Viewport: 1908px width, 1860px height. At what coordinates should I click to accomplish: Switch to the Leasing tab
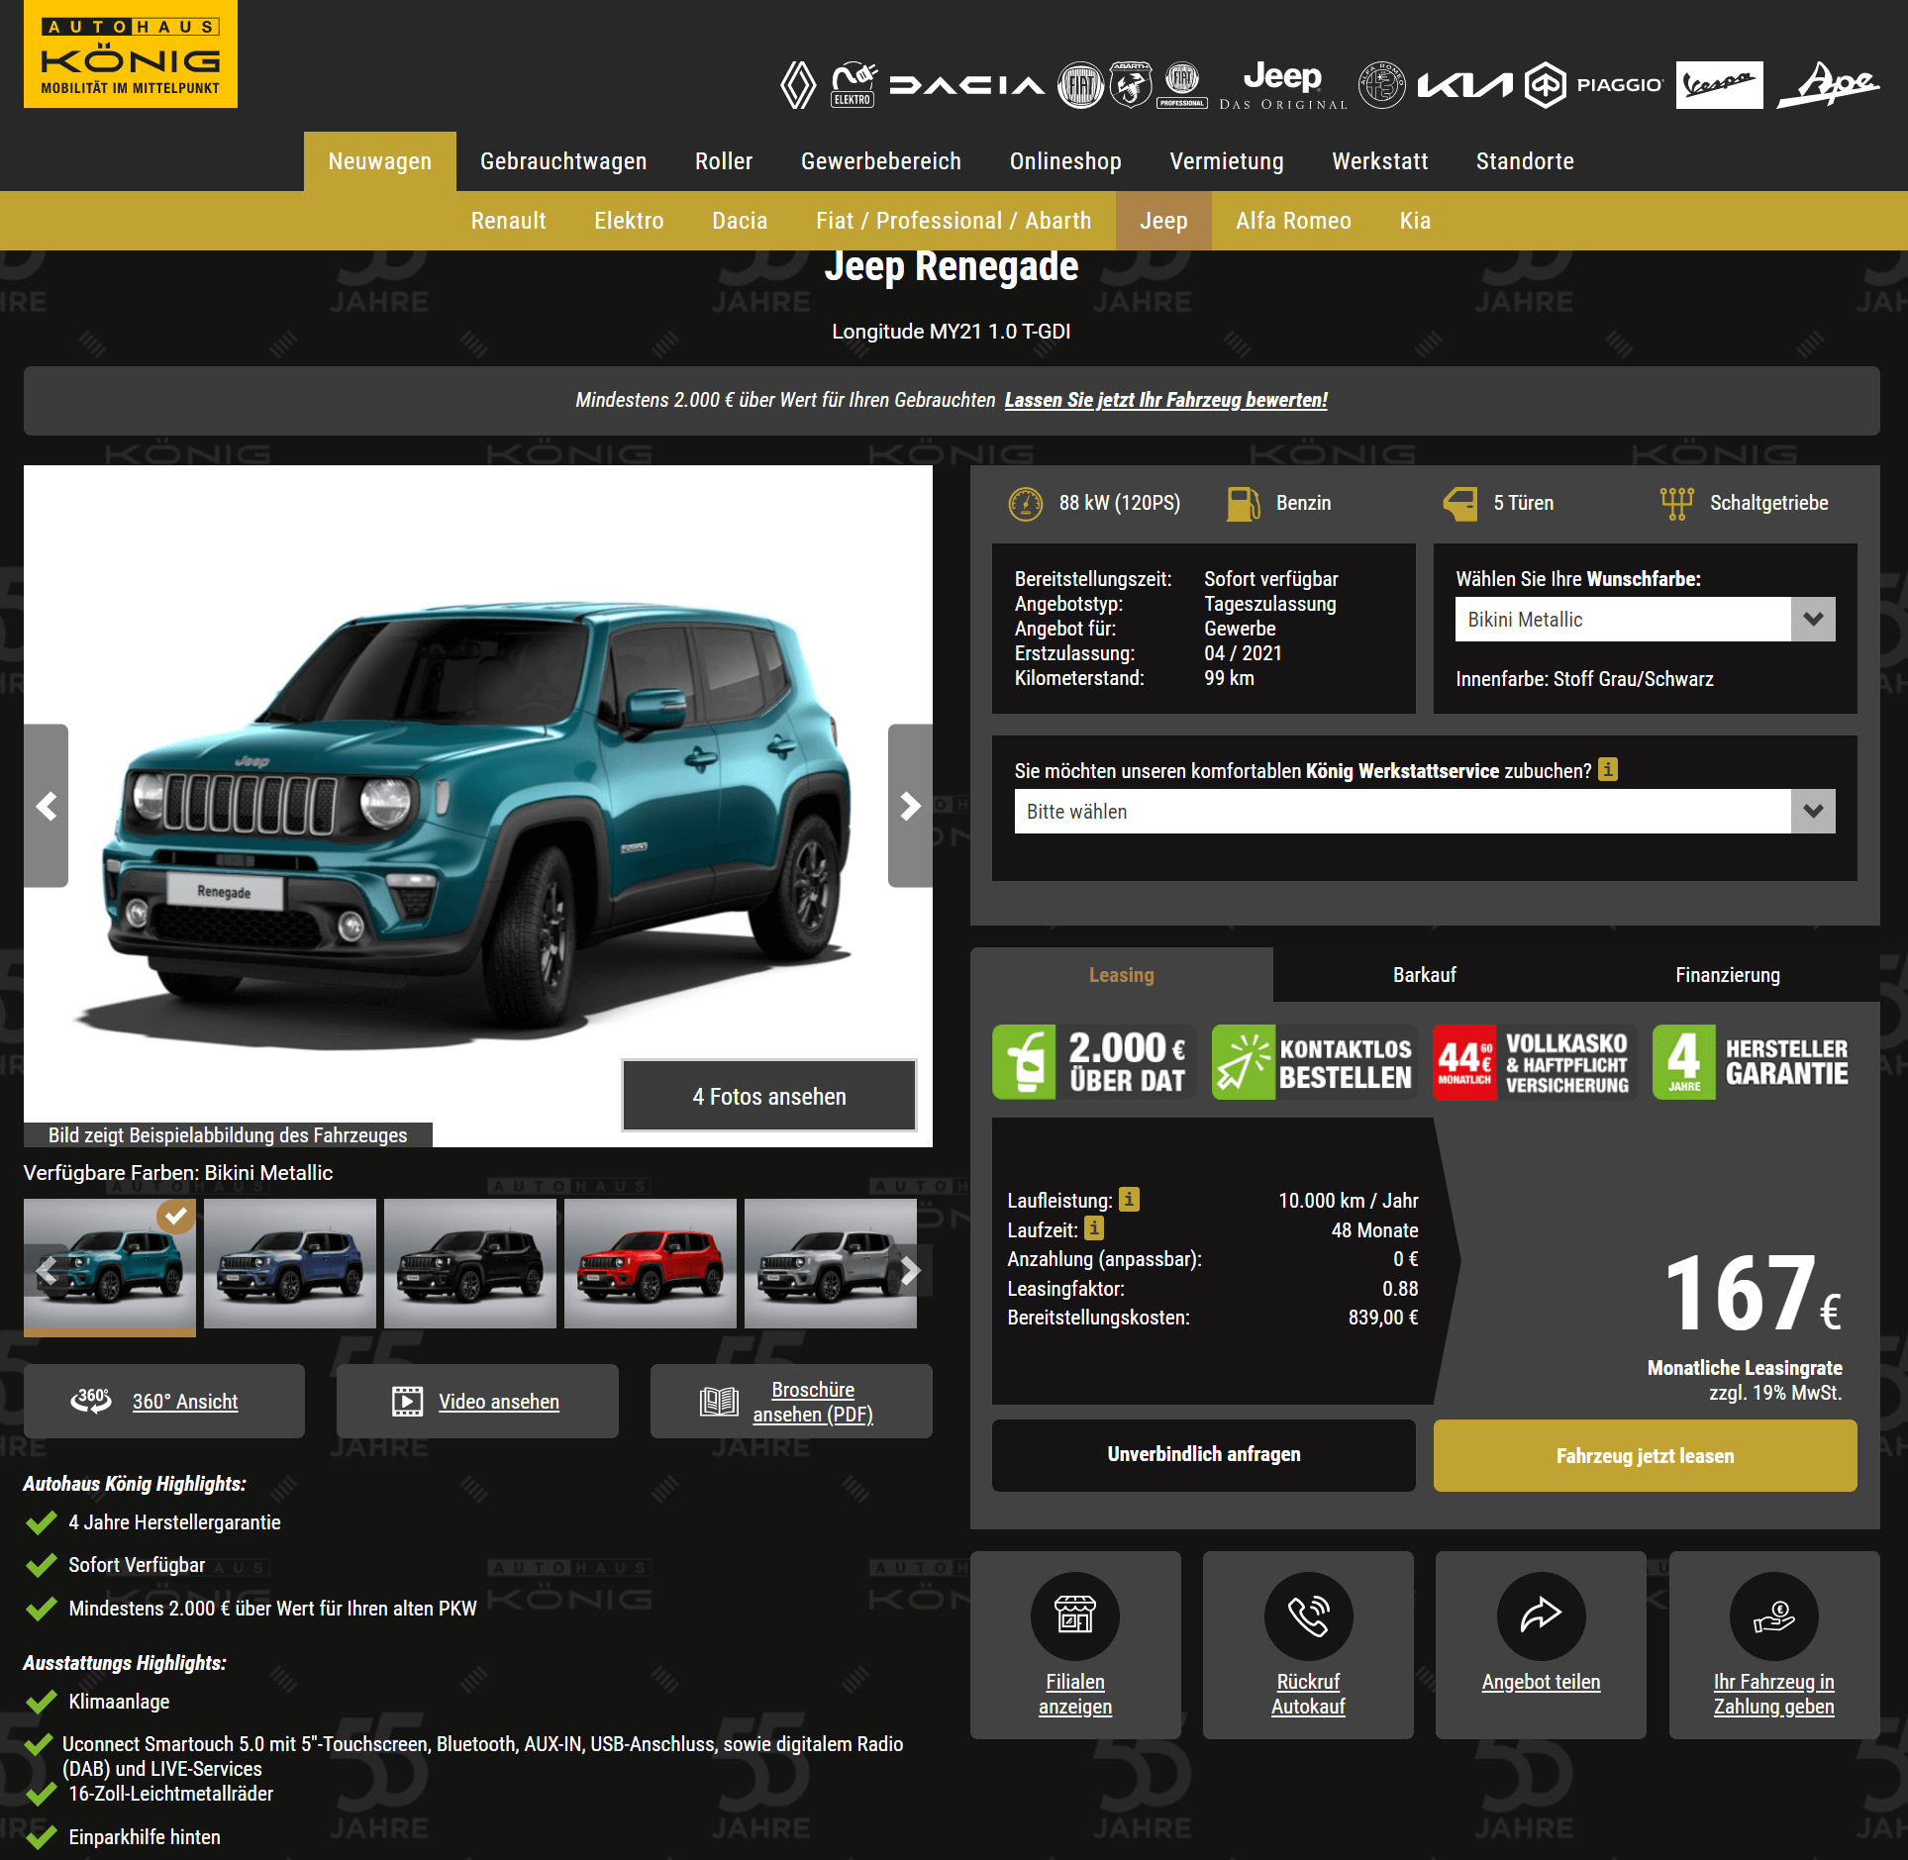click(1122, 975)
